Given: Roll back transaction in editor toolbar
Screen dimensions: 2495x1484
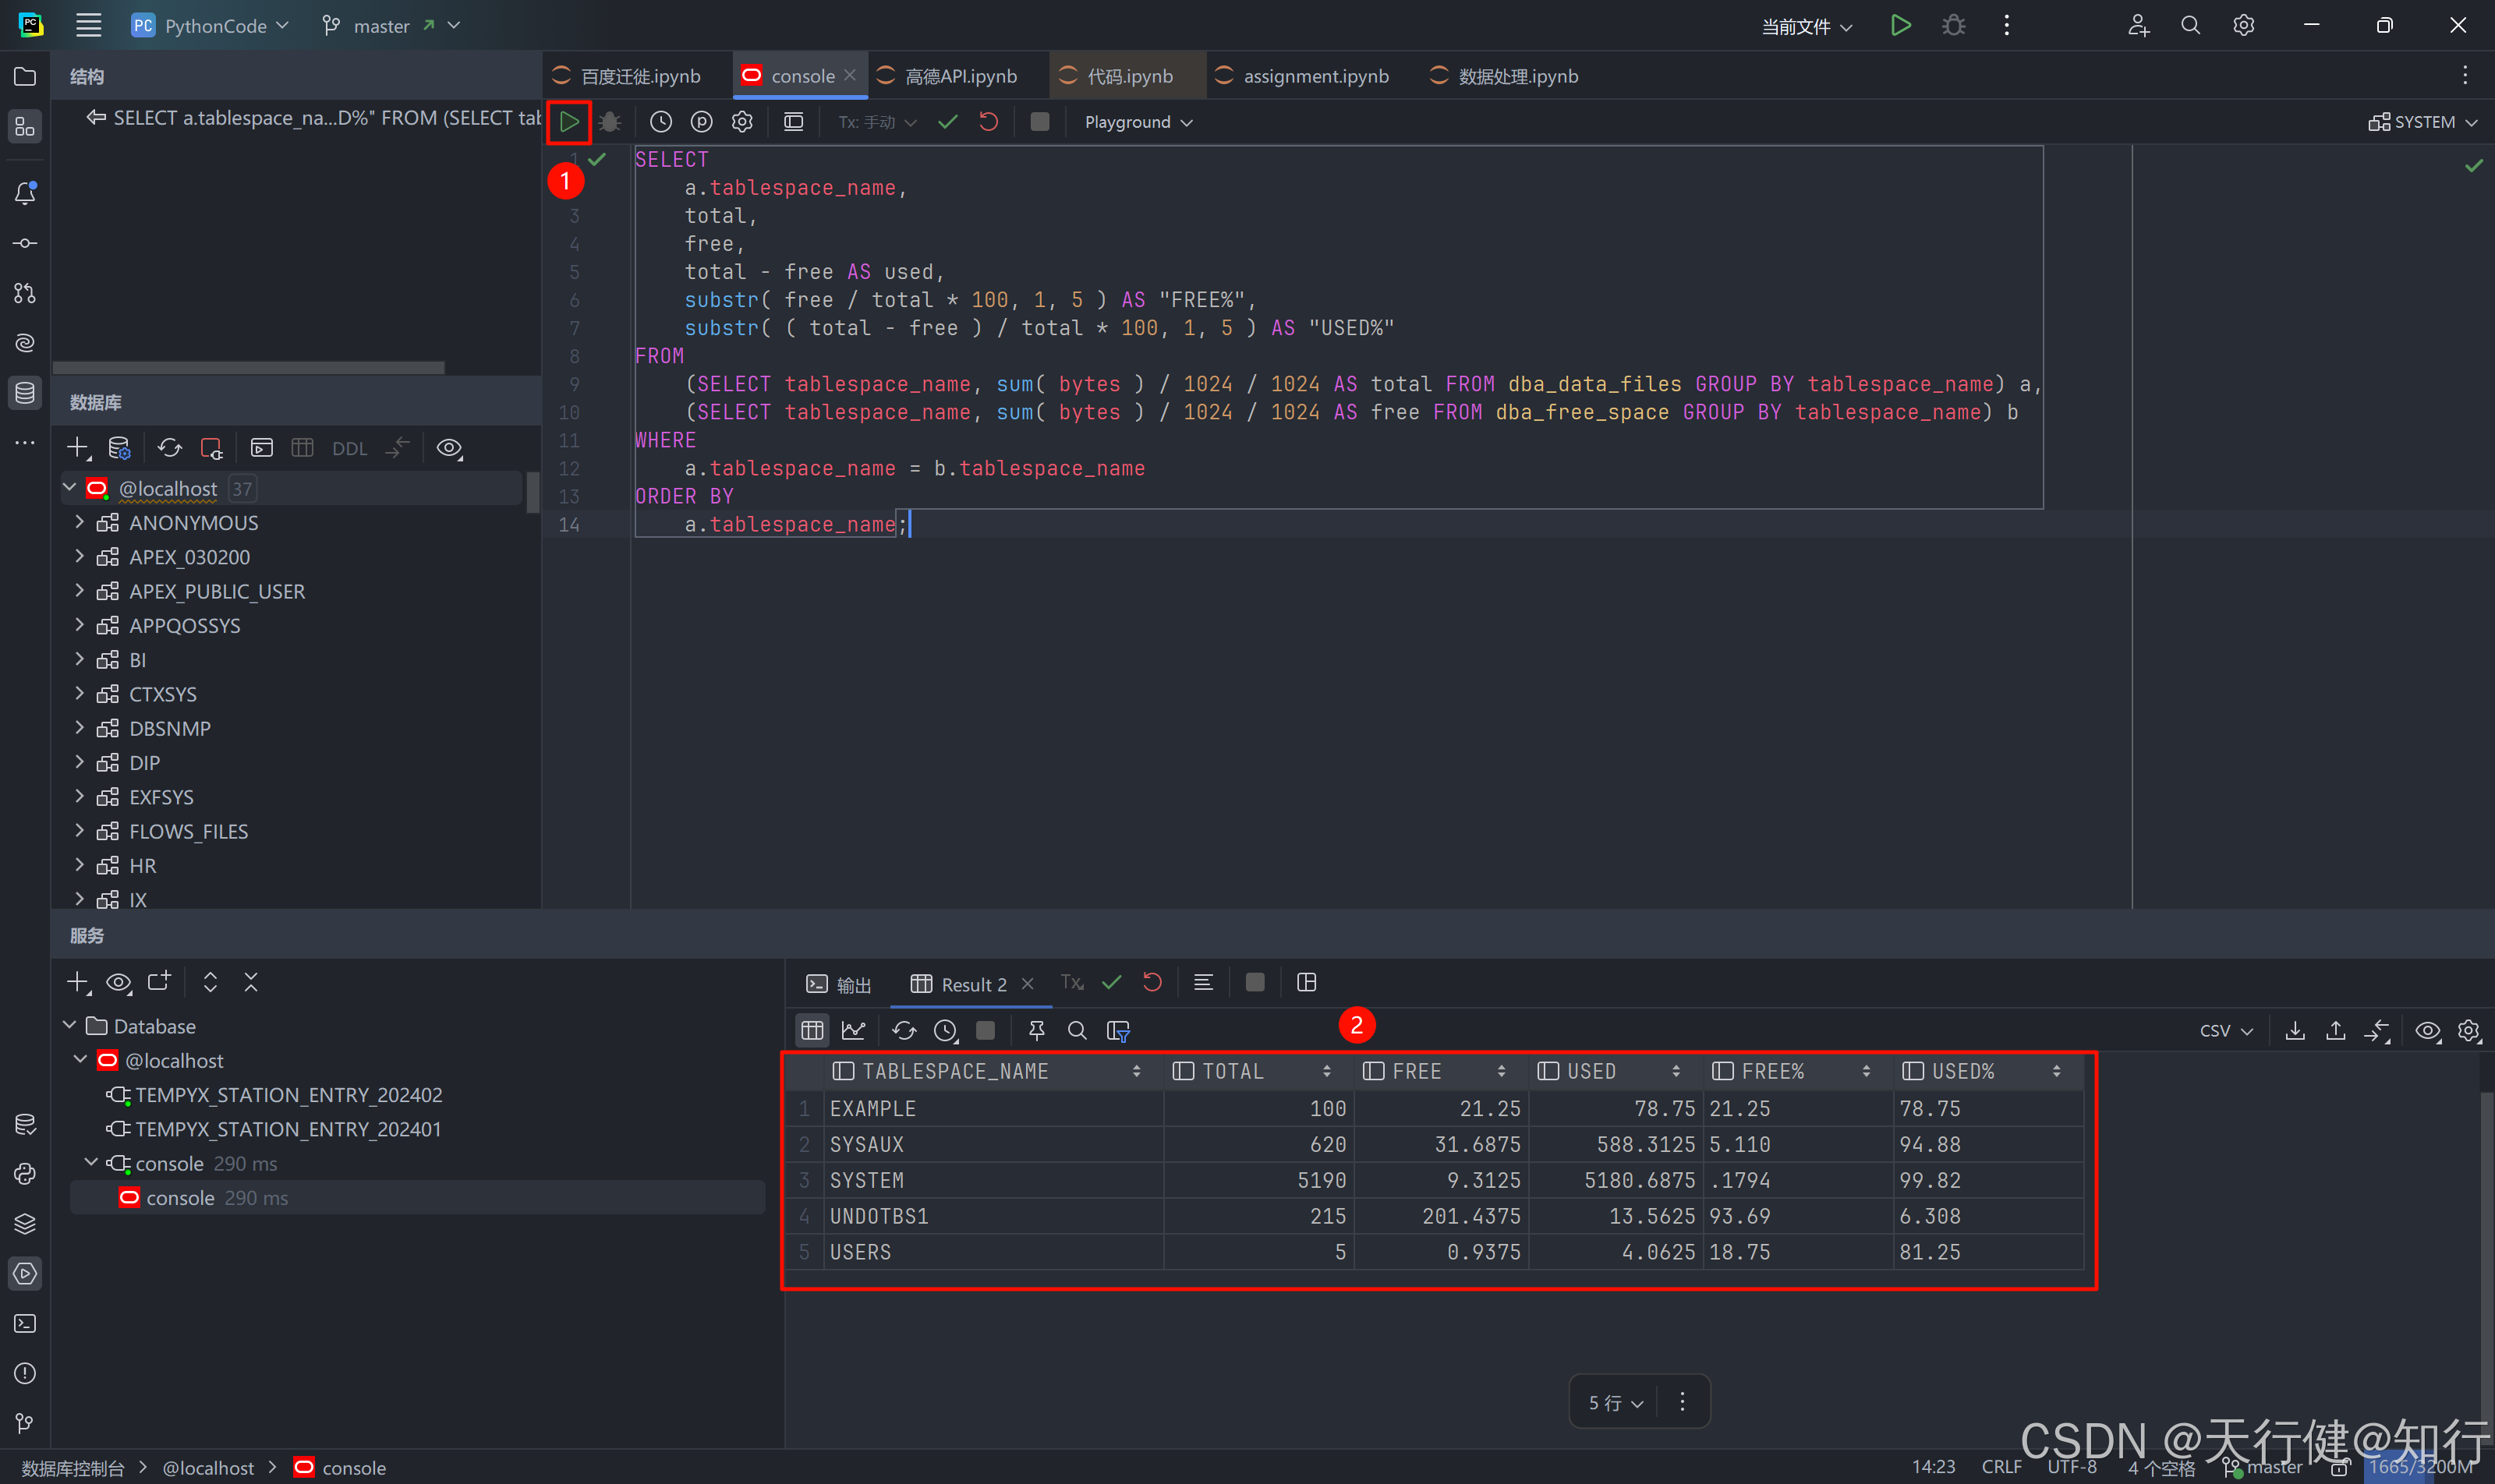Looking at the screenshot, I should (x=989, y=122).
